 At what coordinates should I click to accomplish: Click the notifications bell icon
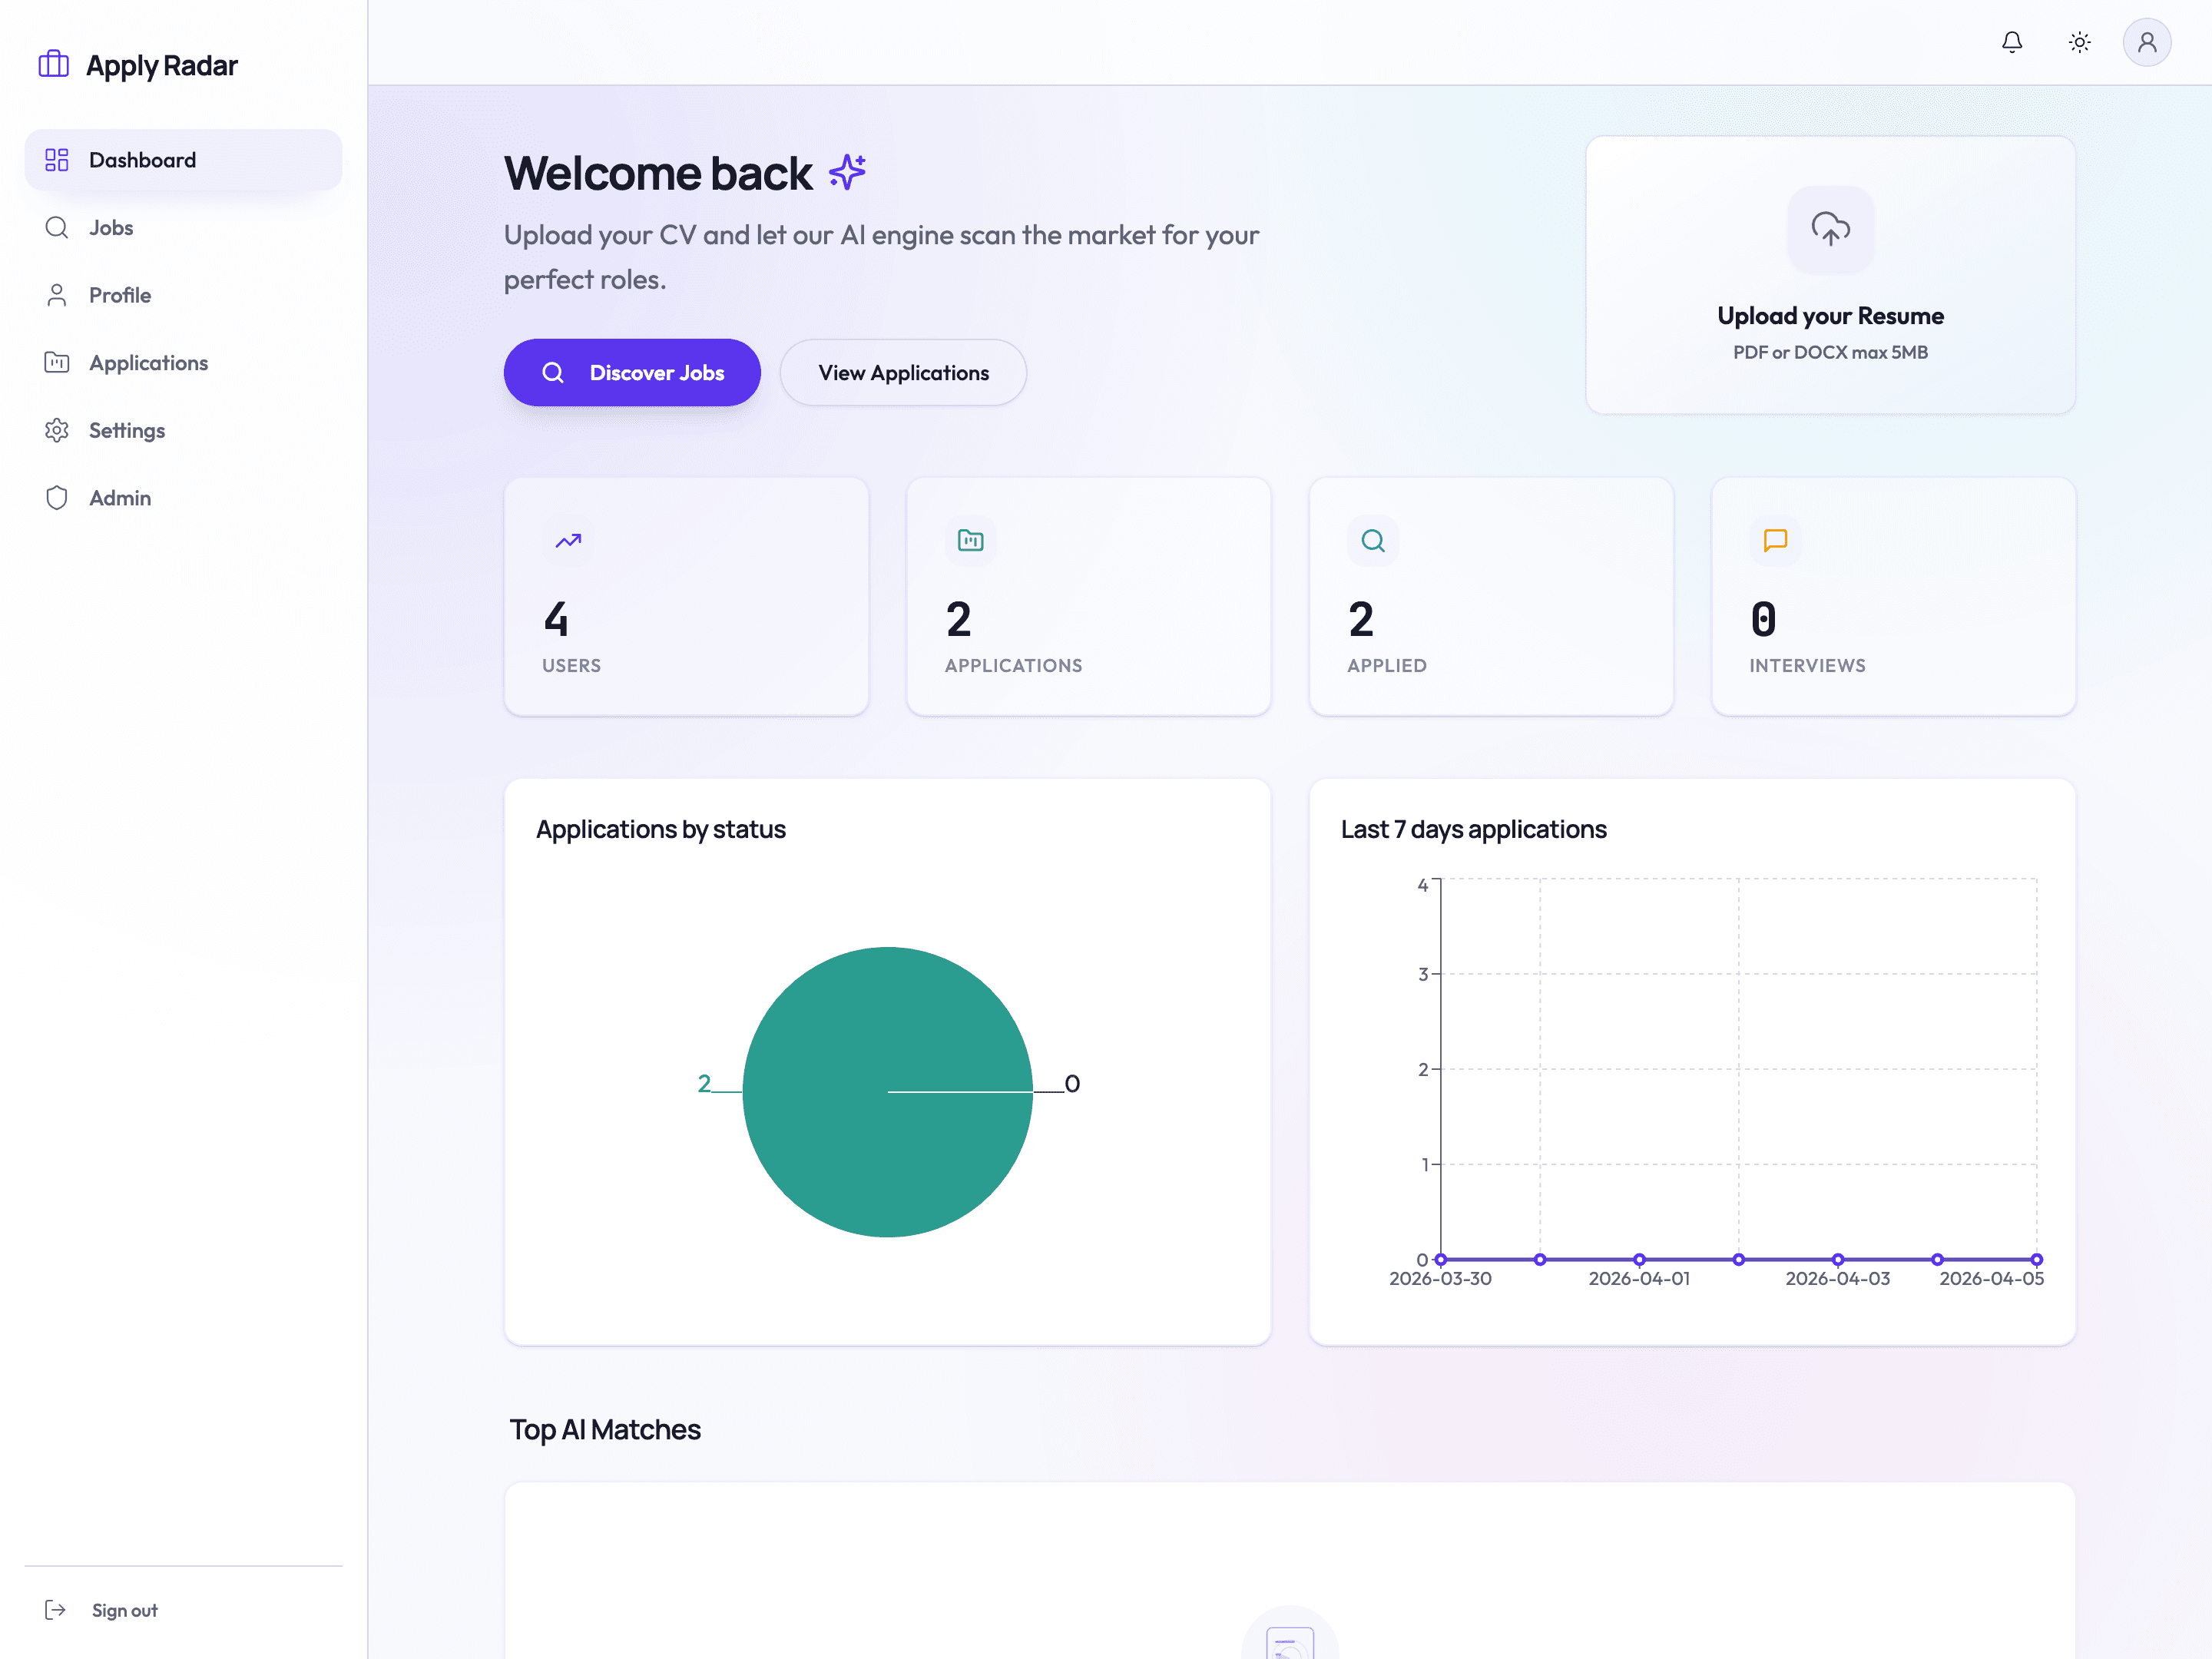2012,42
